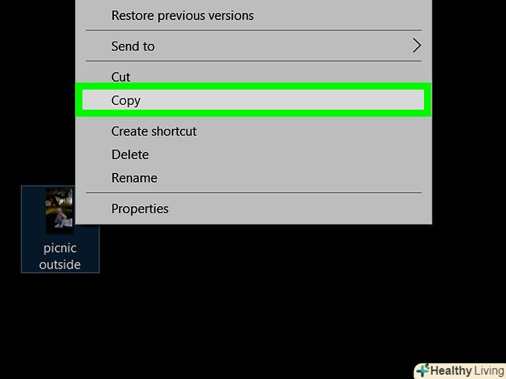Click Create shortcut in the menu

coord(154,131)
